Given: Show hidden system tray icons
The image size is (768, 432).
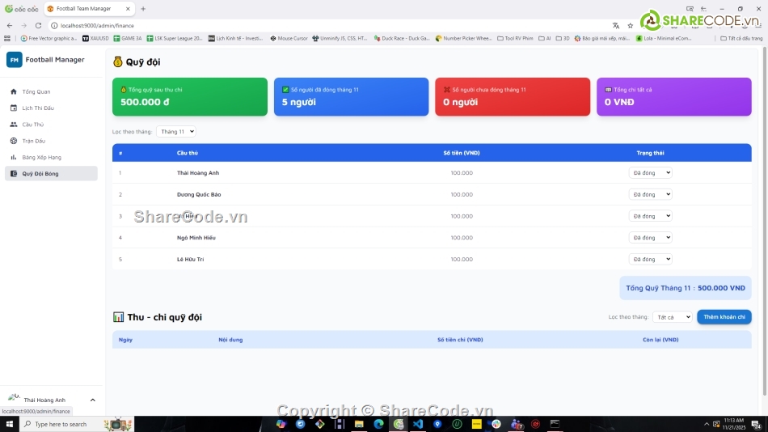Looking at the screenshot, I should pyautogui.click(x=707, y=424).
